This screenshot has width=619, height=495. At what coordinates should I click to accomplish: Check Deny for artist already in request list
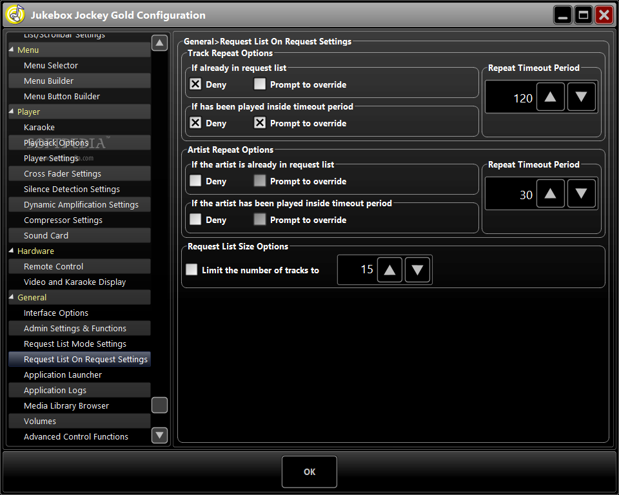pyautogui.click(x=195, y=180)
